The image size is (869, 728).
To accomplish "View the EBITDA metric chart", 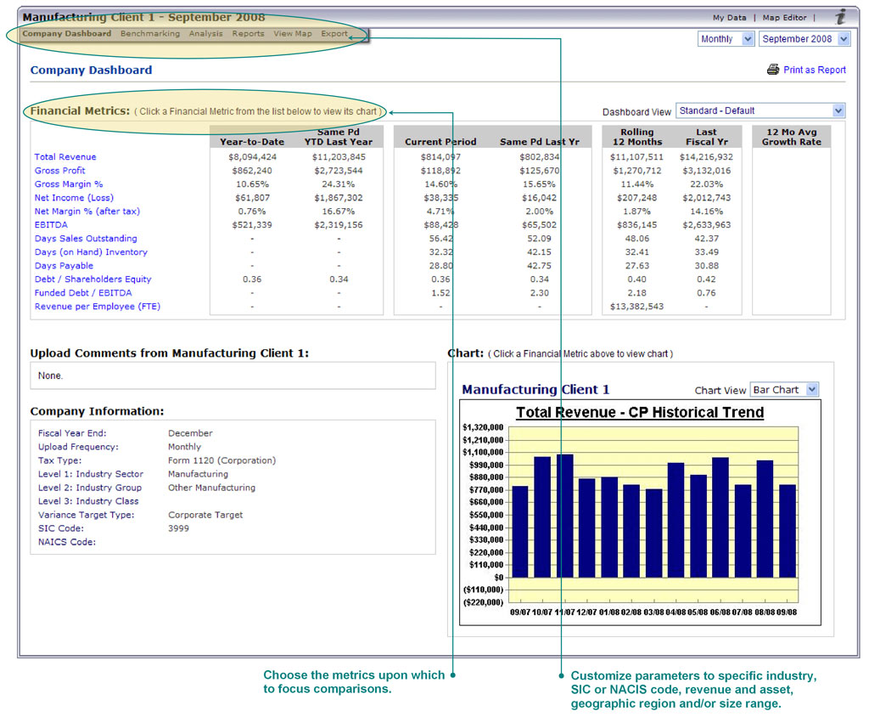I will click(49, 225).
